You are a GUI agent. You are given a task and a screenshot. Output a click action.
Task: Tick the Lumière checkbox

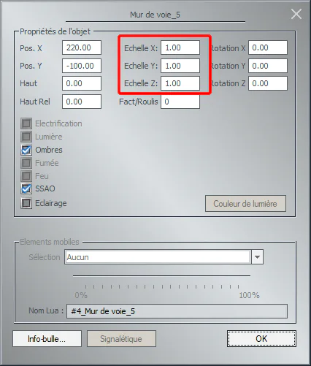click(26, 137)
